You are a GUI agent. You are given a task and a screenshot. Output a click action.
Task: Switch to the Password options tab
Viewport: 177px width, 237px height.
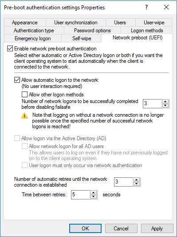(x=92, y=31)
